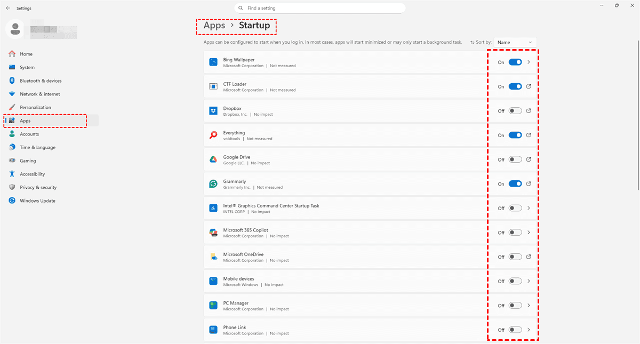
Task: Click the Grammarly app icon
Action: [213, 184]
